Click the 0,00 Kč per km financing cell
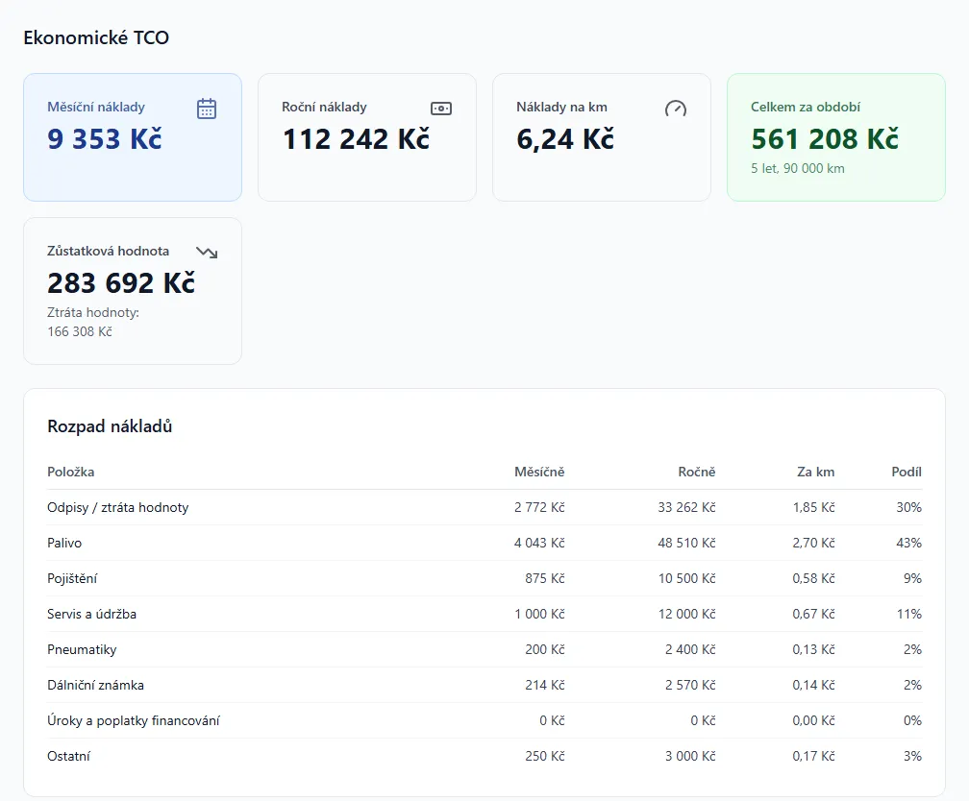Viewport: 969px width, 801px height. (813, 720)
